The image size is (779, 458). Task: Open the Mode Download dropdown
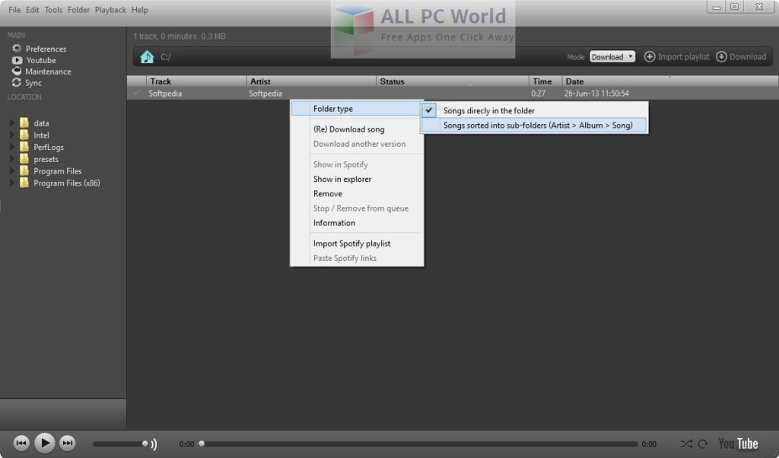click(612, 56)
